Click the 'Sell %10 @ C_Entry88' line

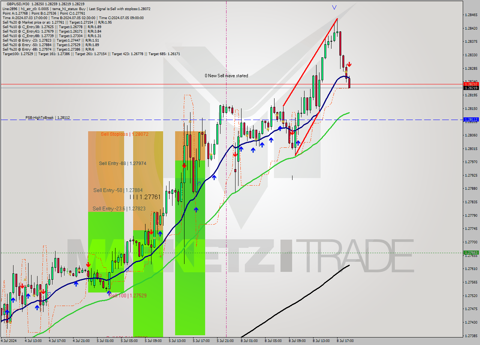point(52,36)
